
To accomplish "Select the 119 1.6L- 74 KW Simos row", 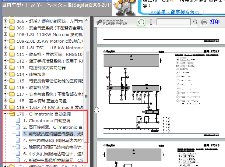I will click(x=50, y=107).
